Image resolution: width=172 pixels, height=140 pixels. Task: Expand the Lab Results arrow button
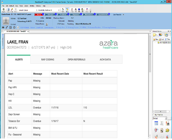123,15
